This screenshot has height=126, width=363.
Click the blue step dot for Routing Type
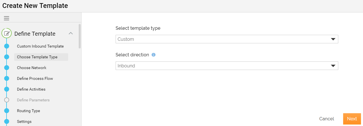(x=7, y=111)
